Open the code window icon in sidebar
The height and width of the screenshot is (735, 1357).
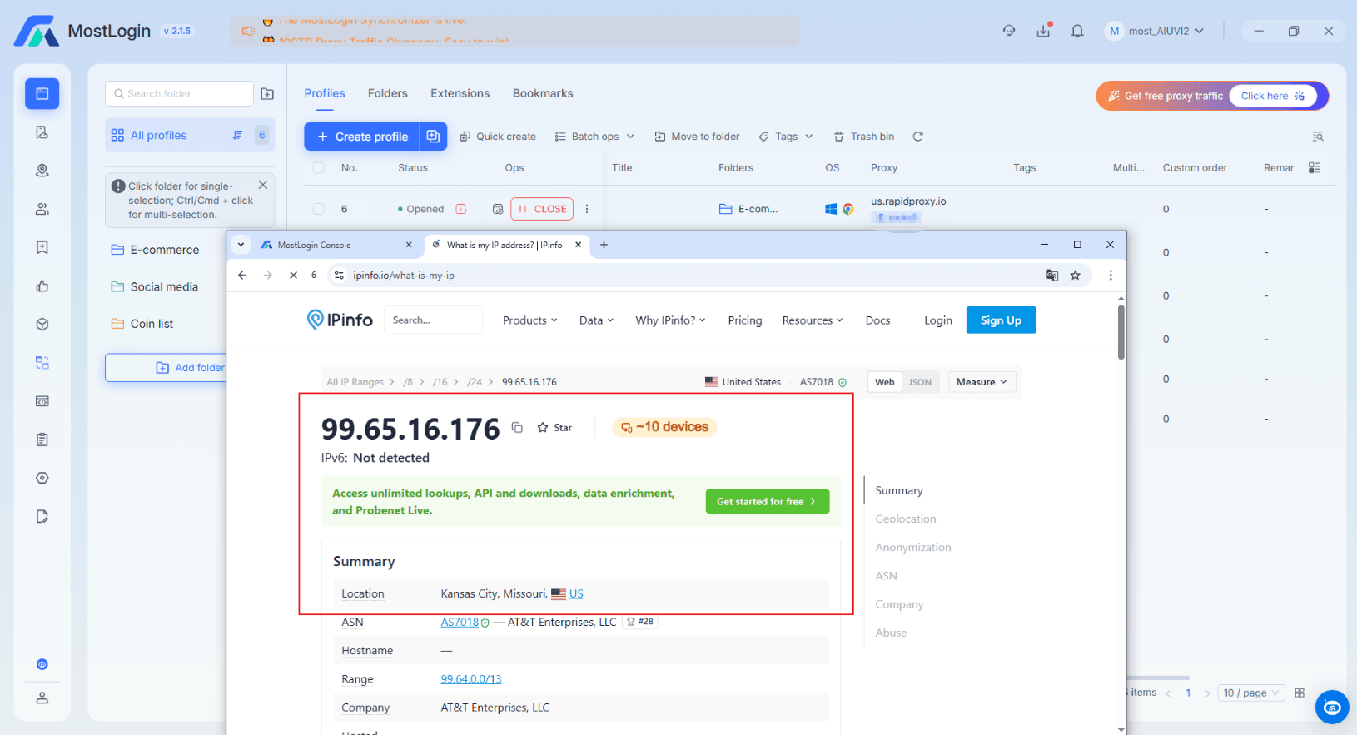[x=42, y=401]
